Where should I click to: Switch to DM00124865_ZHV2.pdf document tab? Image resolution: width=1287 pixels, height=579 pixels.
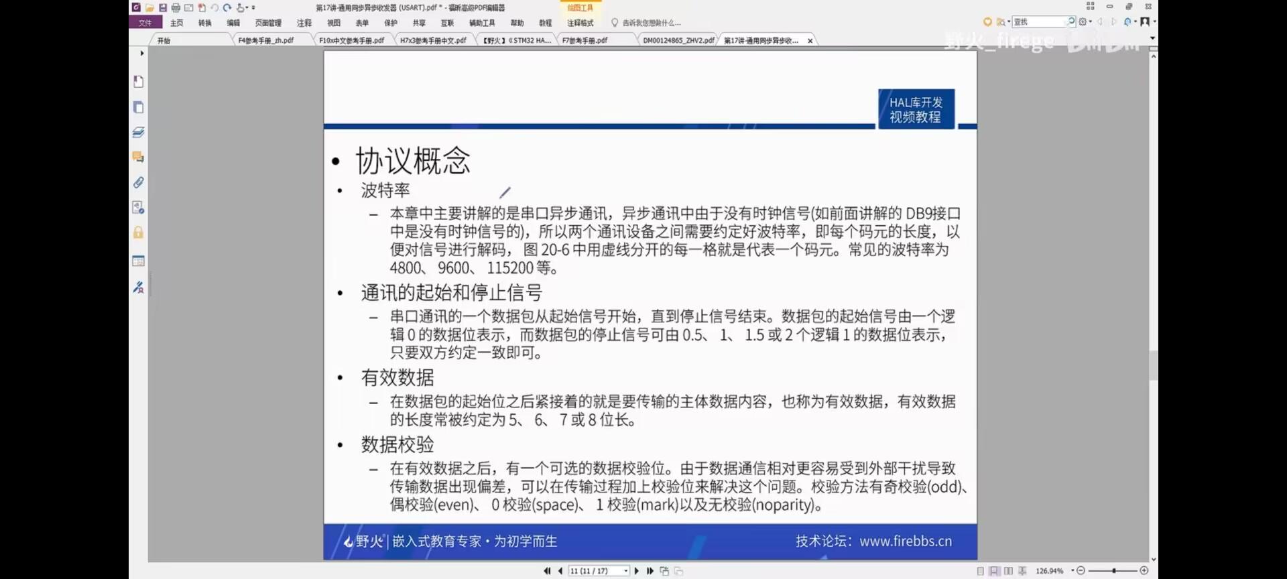pos(678,40)
